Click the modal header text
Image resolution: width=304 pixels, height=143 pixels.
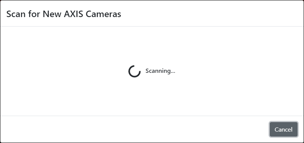point(64,14)
